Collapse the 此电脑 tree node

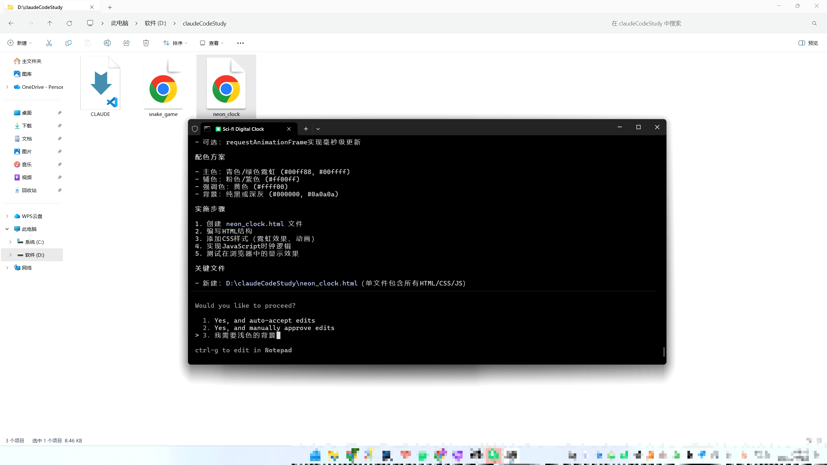[7, 229]
